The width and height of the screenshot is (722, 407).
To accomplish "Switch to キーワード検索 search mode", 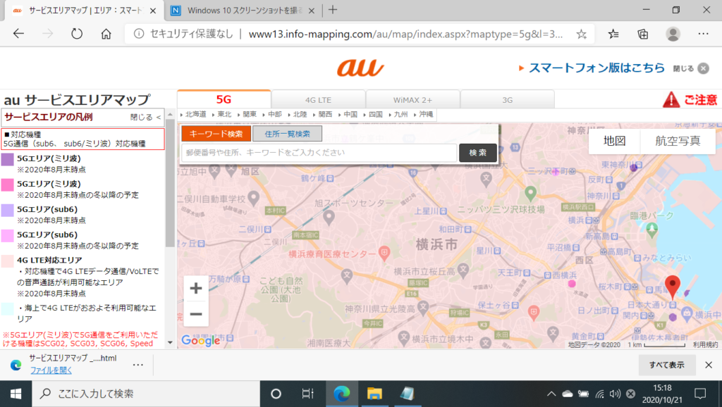I will tap(216, 134).
